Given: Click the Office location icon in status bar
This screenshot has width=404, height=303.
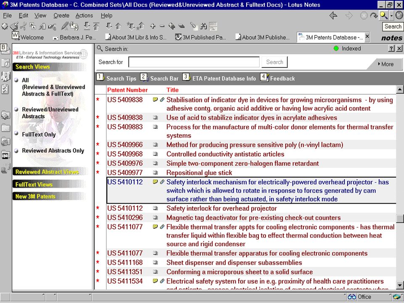Looking at the screenshot, I should pyautogui.click(x=352, y=297).
